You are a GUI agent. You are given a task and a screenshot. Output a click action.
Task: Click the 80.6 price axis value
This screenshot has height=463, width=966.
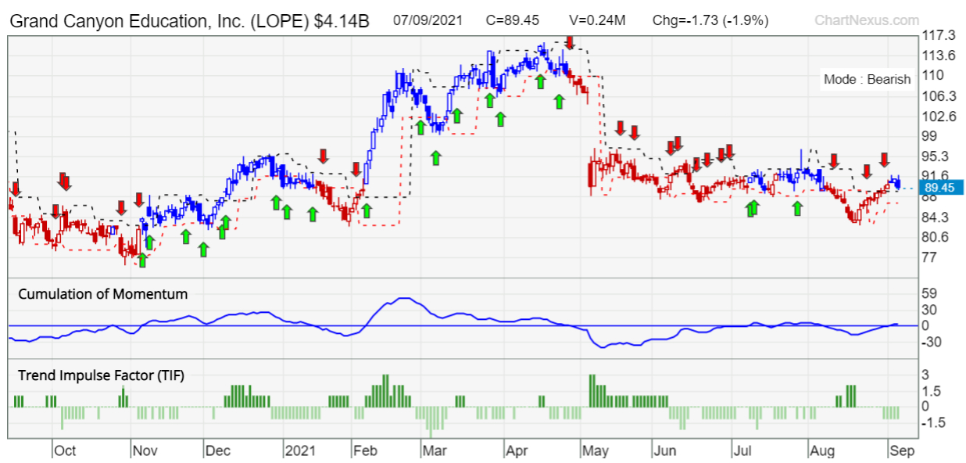936,237
